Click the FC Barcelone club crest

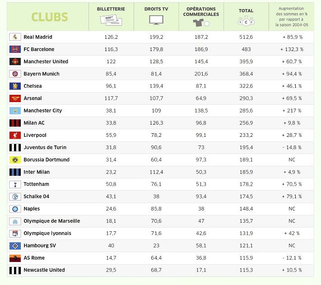pyautogui.click(x=15, y=49)
